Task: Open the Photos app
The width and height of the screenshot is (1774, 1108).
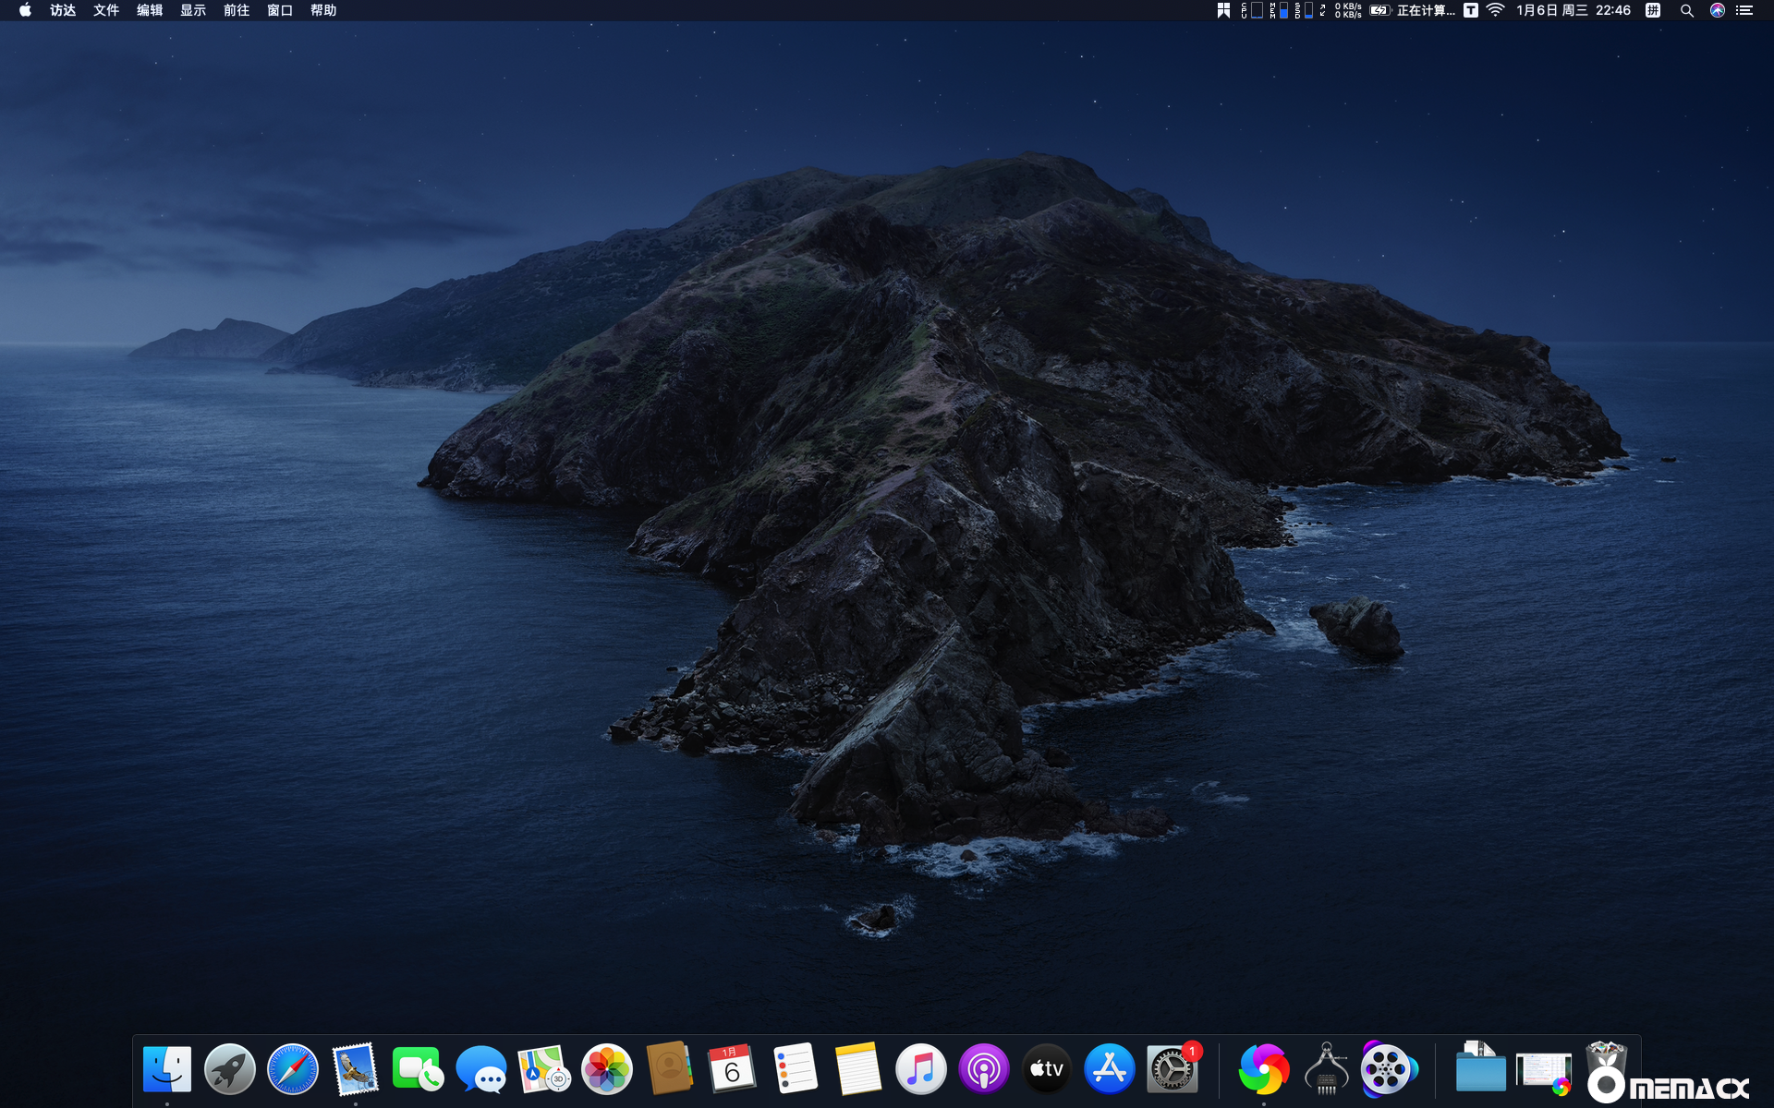Action: click(606, 1068)
